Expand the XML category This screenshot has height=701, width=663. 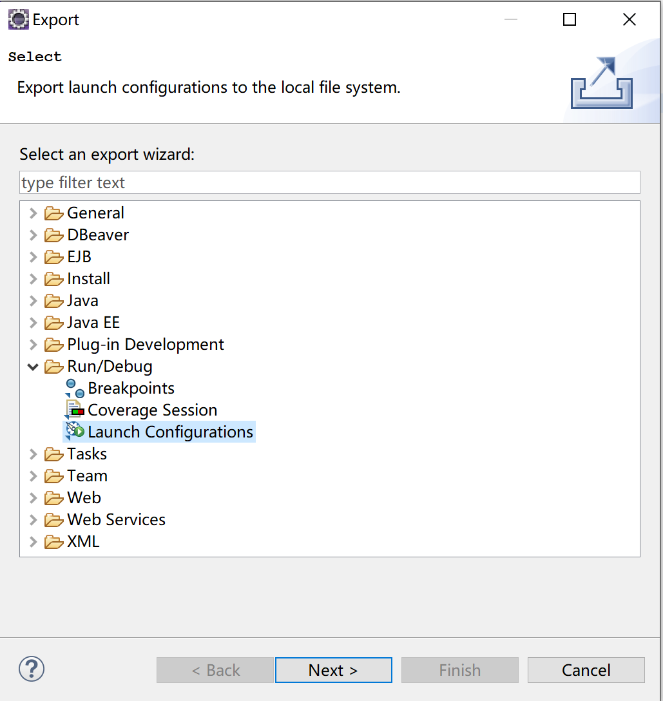point(33,542)
